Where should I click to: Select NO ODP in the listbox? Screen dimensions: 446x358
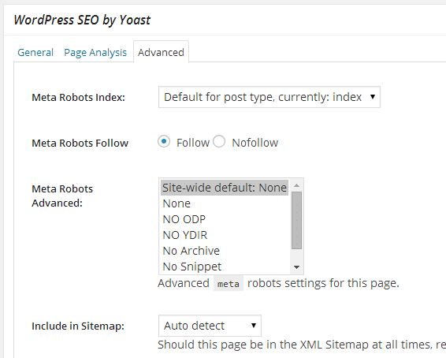pyautogui.click(x=225, y=219)
